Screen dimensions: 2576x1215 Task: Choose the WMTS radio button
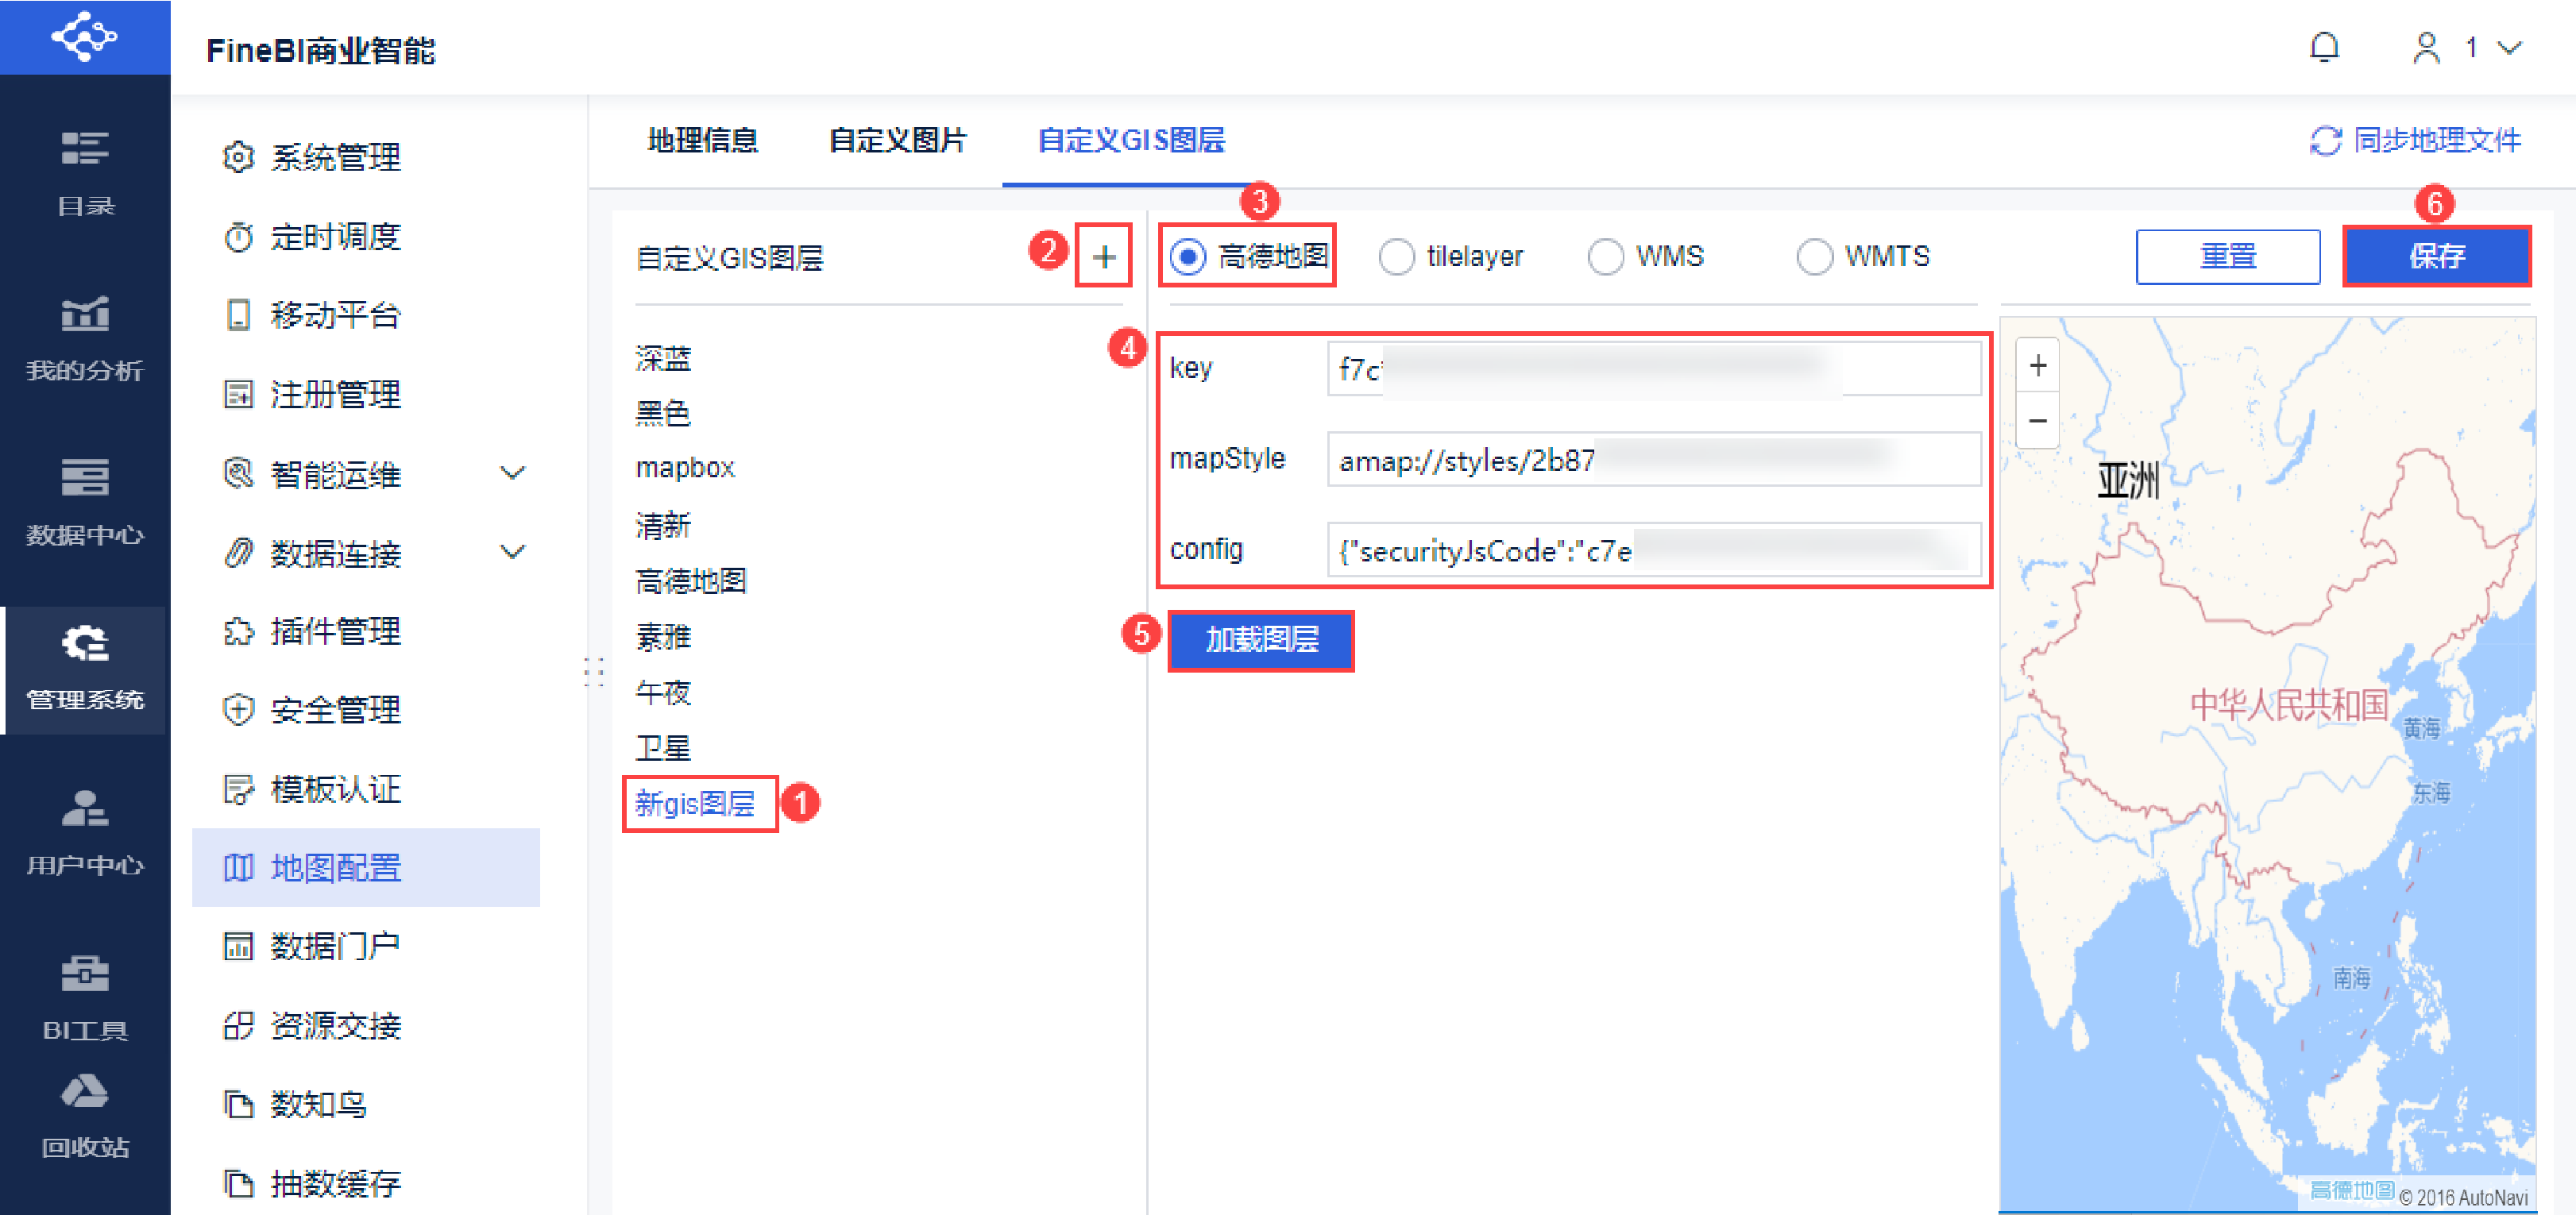click(1814, 257)
